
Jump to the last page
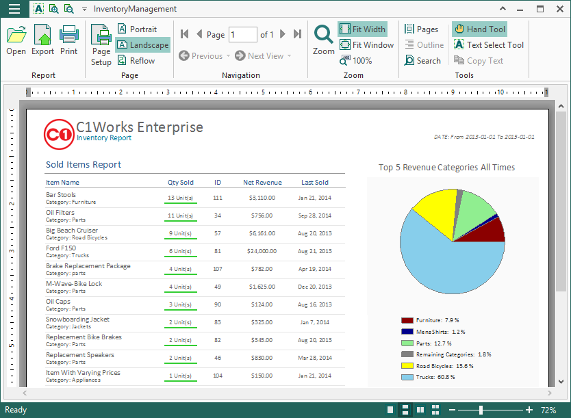click(298, 34)
